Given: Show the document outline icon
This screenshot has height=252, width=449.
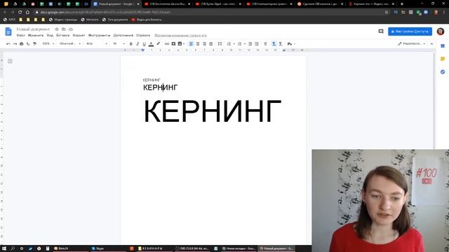Looking at the screenshot, I should [x=10, y=61].
